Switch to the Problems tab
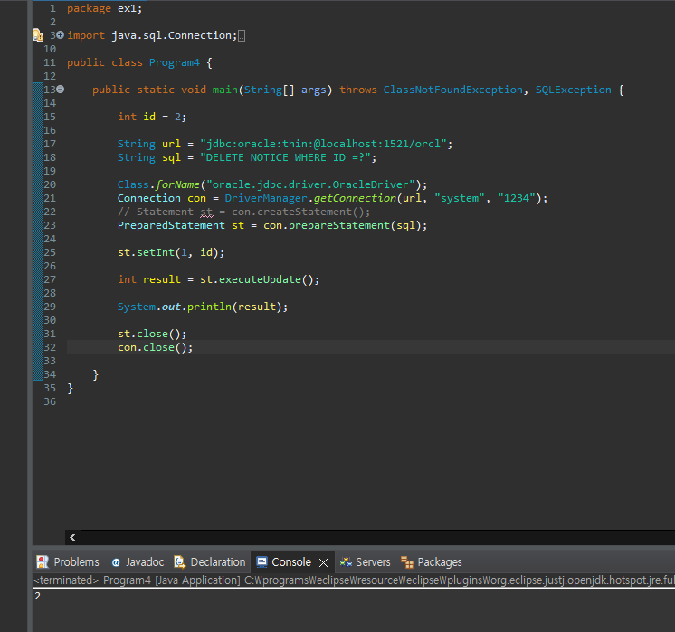The image size is (675, 632). click(x=76, y=561)
